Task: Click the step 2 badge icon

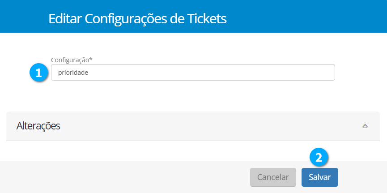Action: [x=319, y=157]
